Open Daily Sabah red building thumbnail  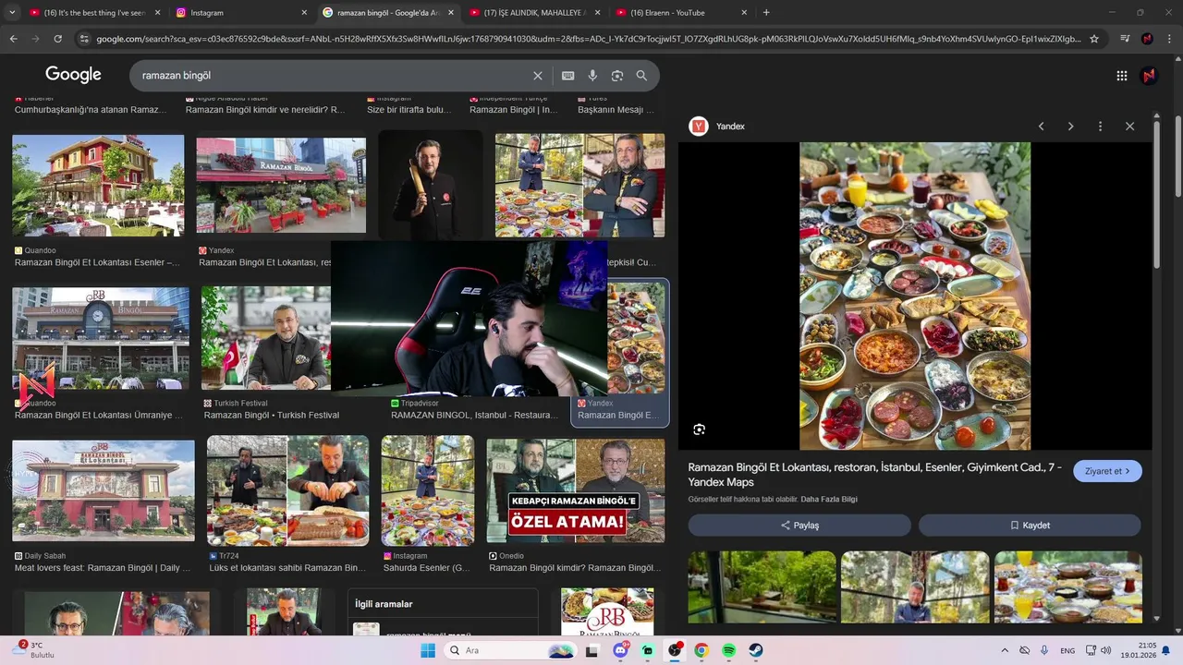(x=104, y=490)
